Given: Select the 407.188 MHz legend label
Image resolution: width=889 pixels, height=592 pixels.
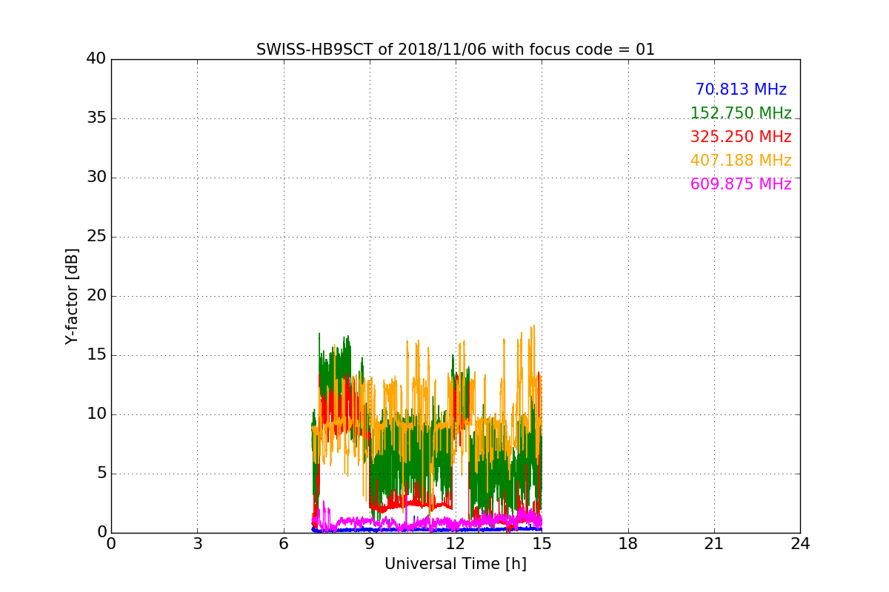Looking at the screenshot, I should tap(741, 161).
